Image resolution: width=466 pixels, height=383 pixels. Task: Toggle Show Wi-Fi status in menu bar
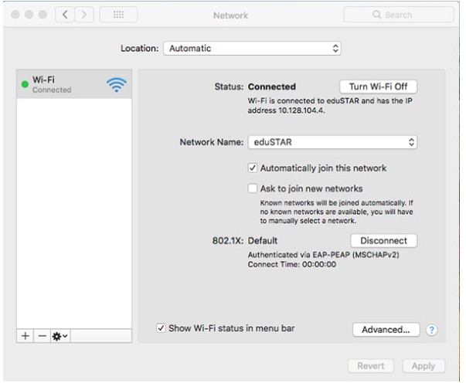pyautogui.click(x=161, y=328)
